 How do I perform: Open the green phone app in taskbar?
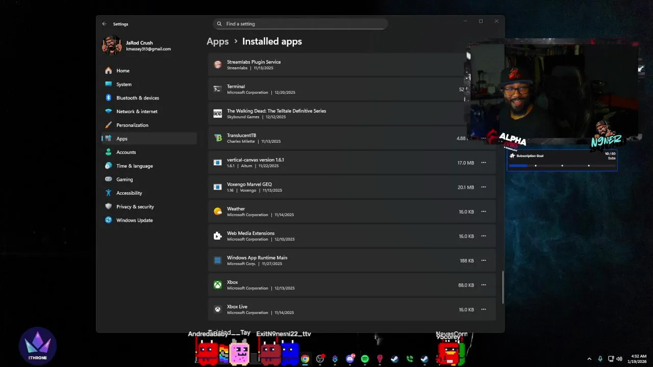tap(410, 359)
